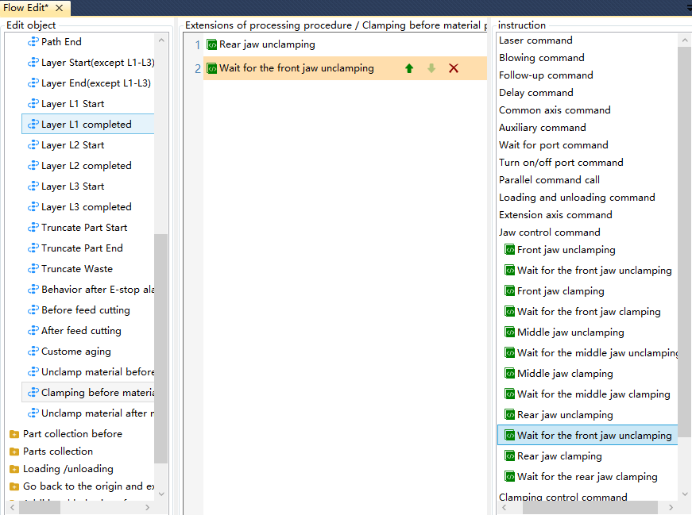Click the green icon of Front jaw clamping
The height and width of the screenshot is (515, 692).
[510, 291]
